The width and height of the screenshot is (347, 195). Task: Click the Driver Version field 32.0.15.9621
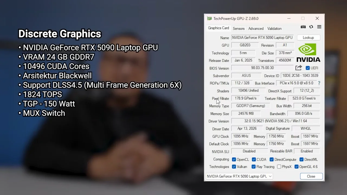[x=275, y=121]
